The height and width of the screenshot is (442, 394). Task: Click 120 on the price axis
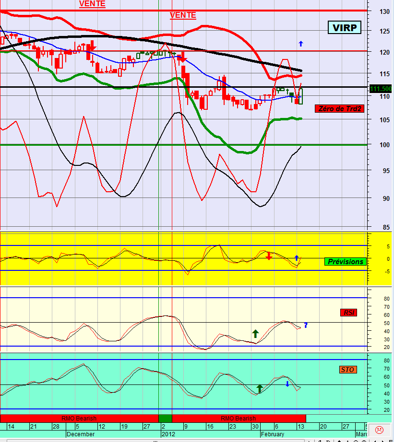tap(385, 52)
